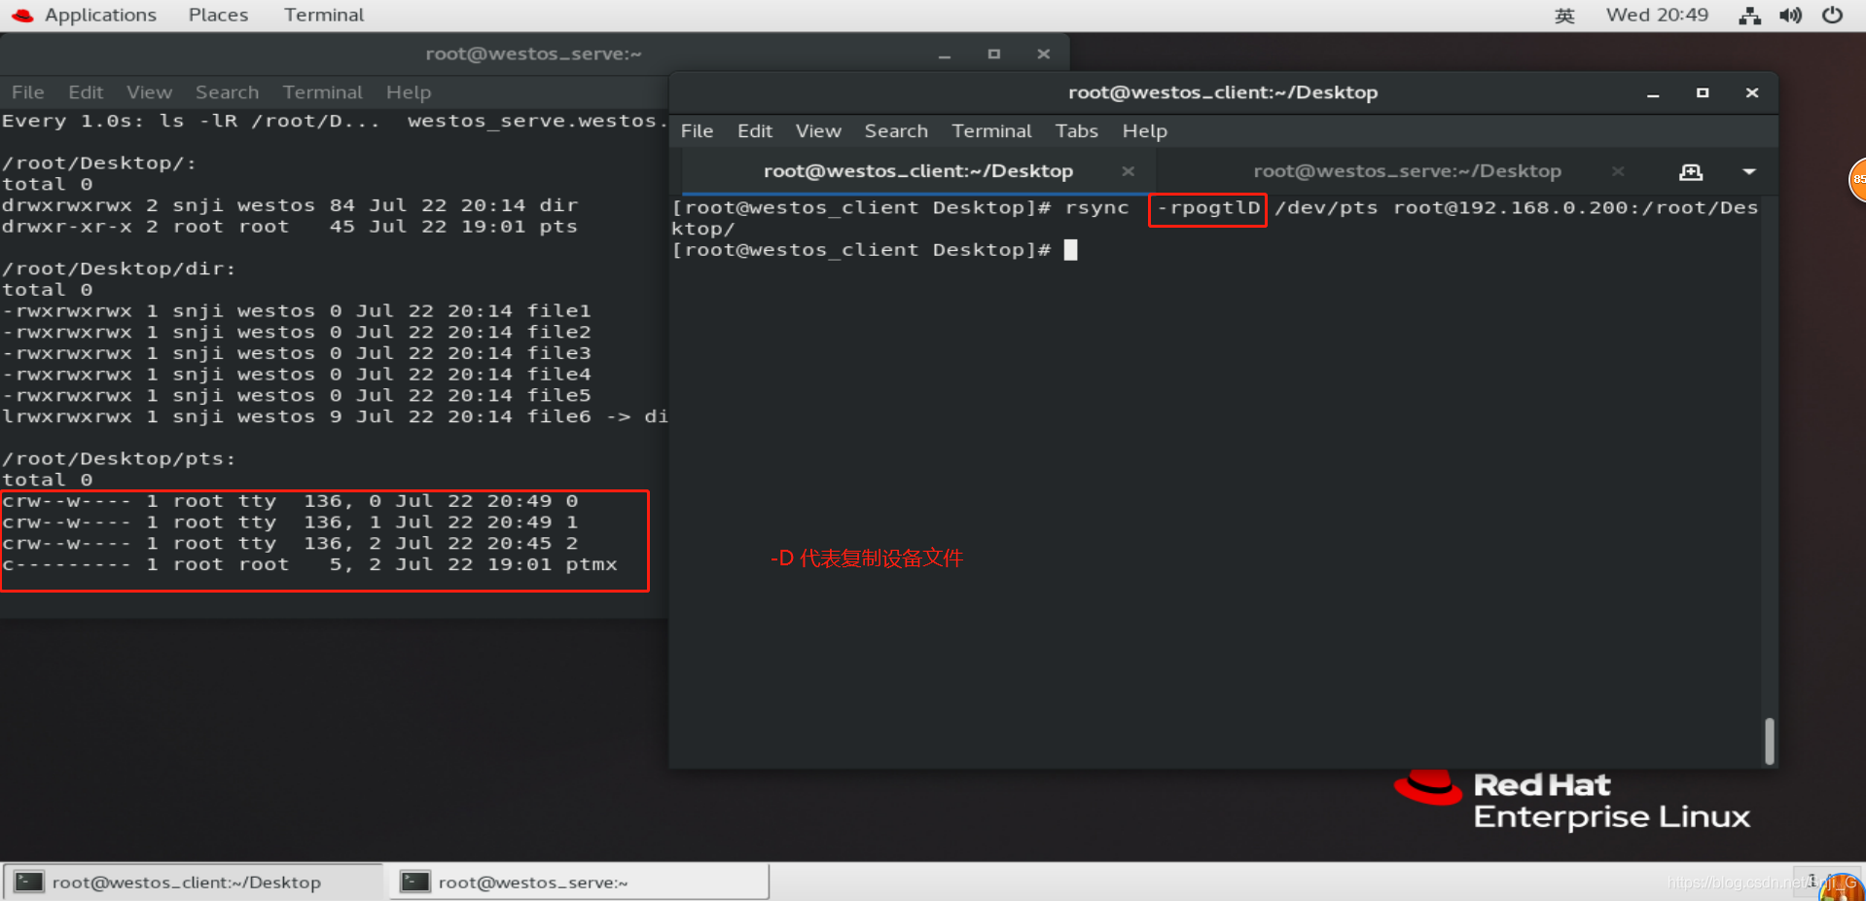Open Terminal menu in westos_client window
The image size is (1866, 901).
[991, 131]
